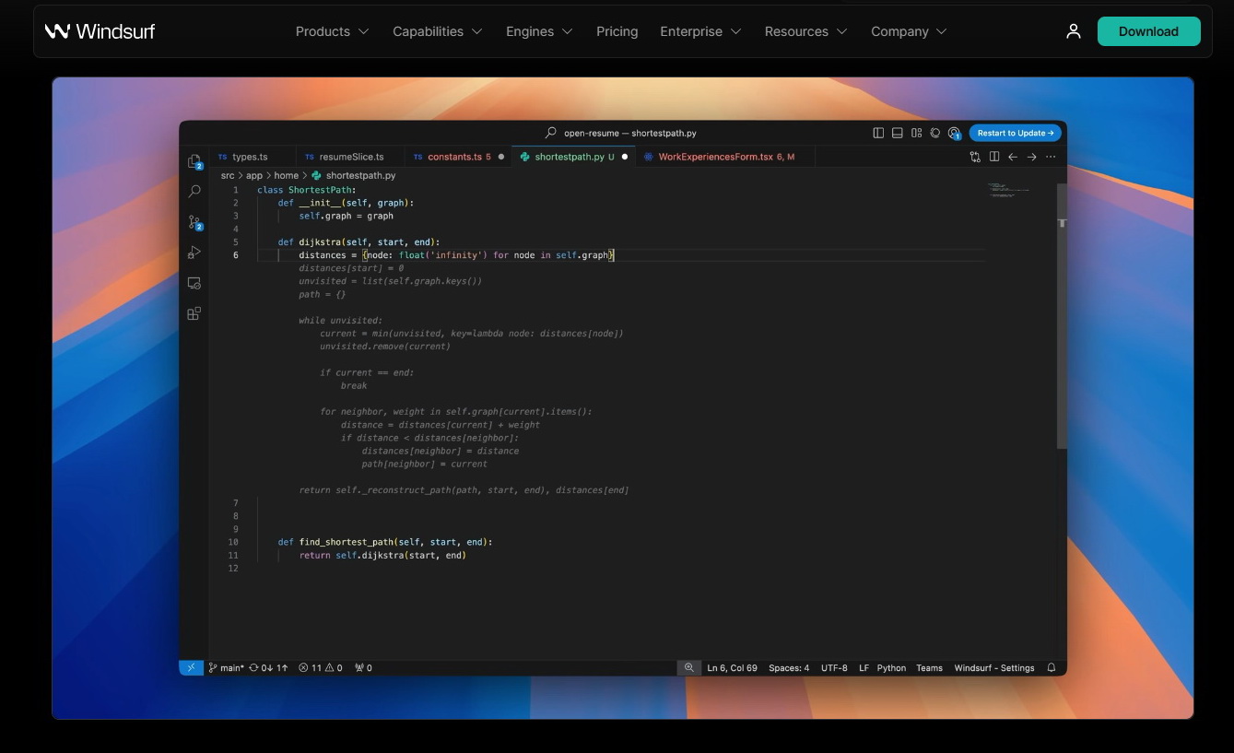Click 'class ShortestPath:' code line
The width and height of the screenshot is (1234, 753).
(x=307, y=190)
